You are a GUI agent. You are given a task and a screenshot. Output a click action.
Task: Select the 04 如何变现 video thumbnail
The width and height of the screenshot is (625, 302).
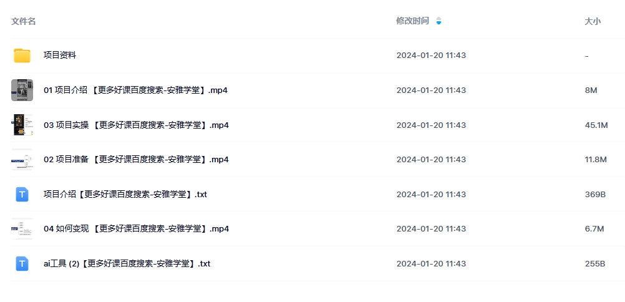[x=22, y=229]
